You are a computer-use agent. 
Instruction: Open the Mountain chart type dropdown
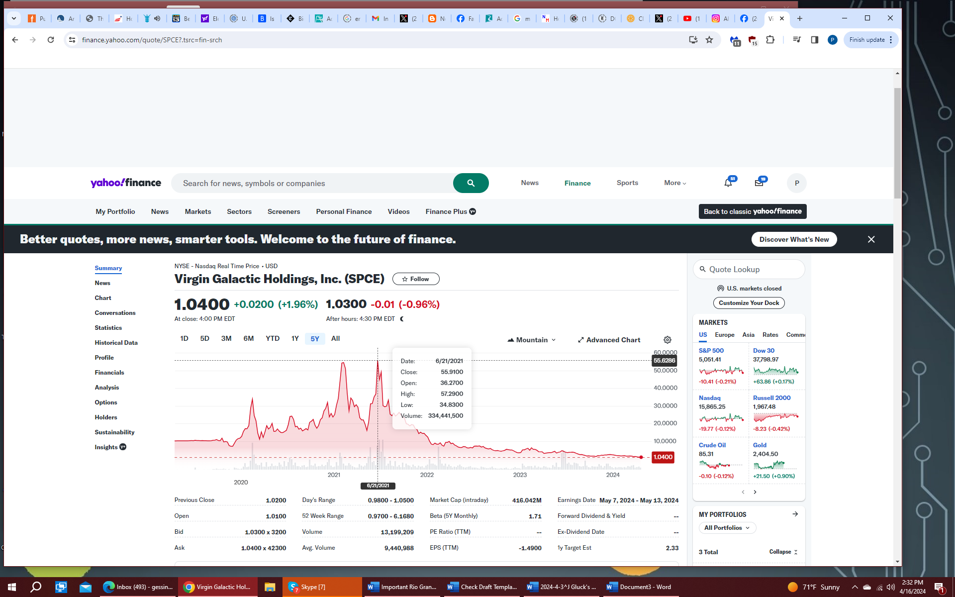click(x=531, y=340)
